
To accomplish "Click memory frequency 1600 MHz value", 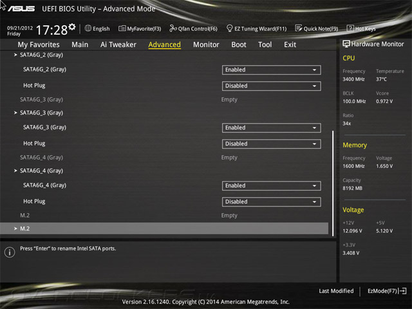I will coord(353,166).
